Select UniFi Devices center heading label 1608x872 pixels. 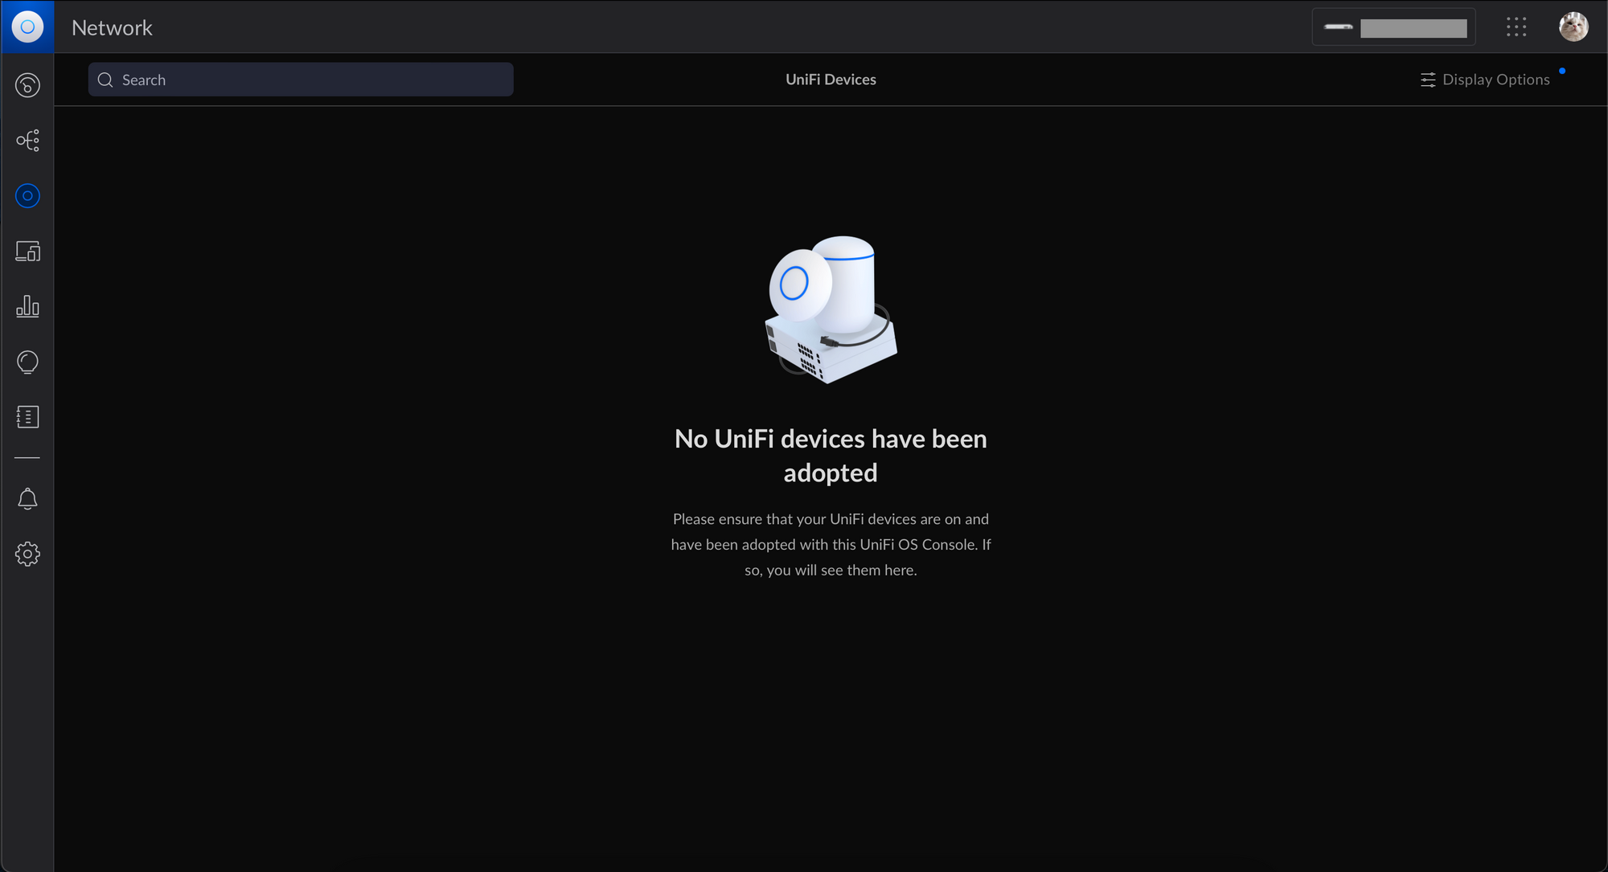coord(831,80)
